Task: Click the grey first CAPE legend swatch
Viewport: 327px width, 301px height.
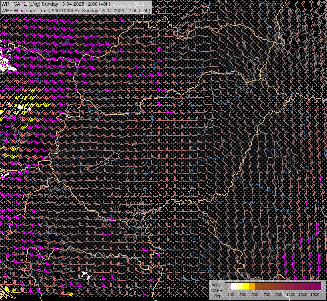Action: tap(228, 286)
